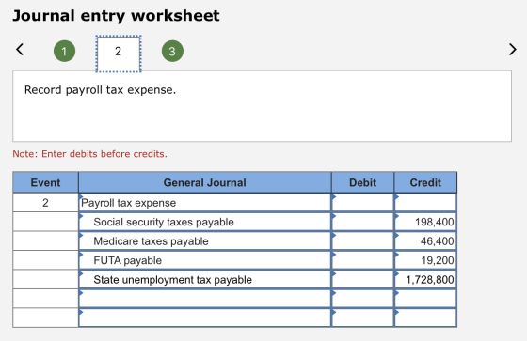Viewport: 527px width, 341px height.
Task: Open journal entry step 1
Action: click(x=65, y=51)
